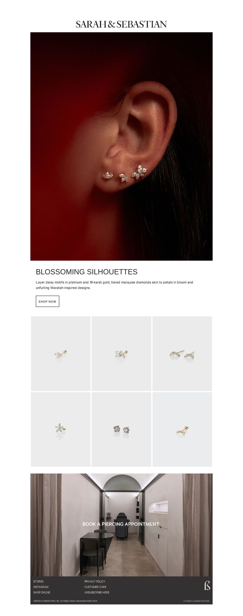Click the Blossoming Silhouettes heading
Screen dimensions: 243x616
tap(87, 272)
